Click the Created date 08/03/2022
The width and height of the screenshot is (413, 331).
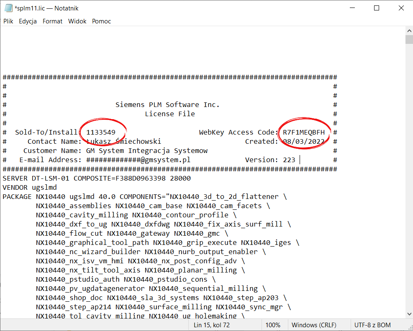[x=304, y=142]
